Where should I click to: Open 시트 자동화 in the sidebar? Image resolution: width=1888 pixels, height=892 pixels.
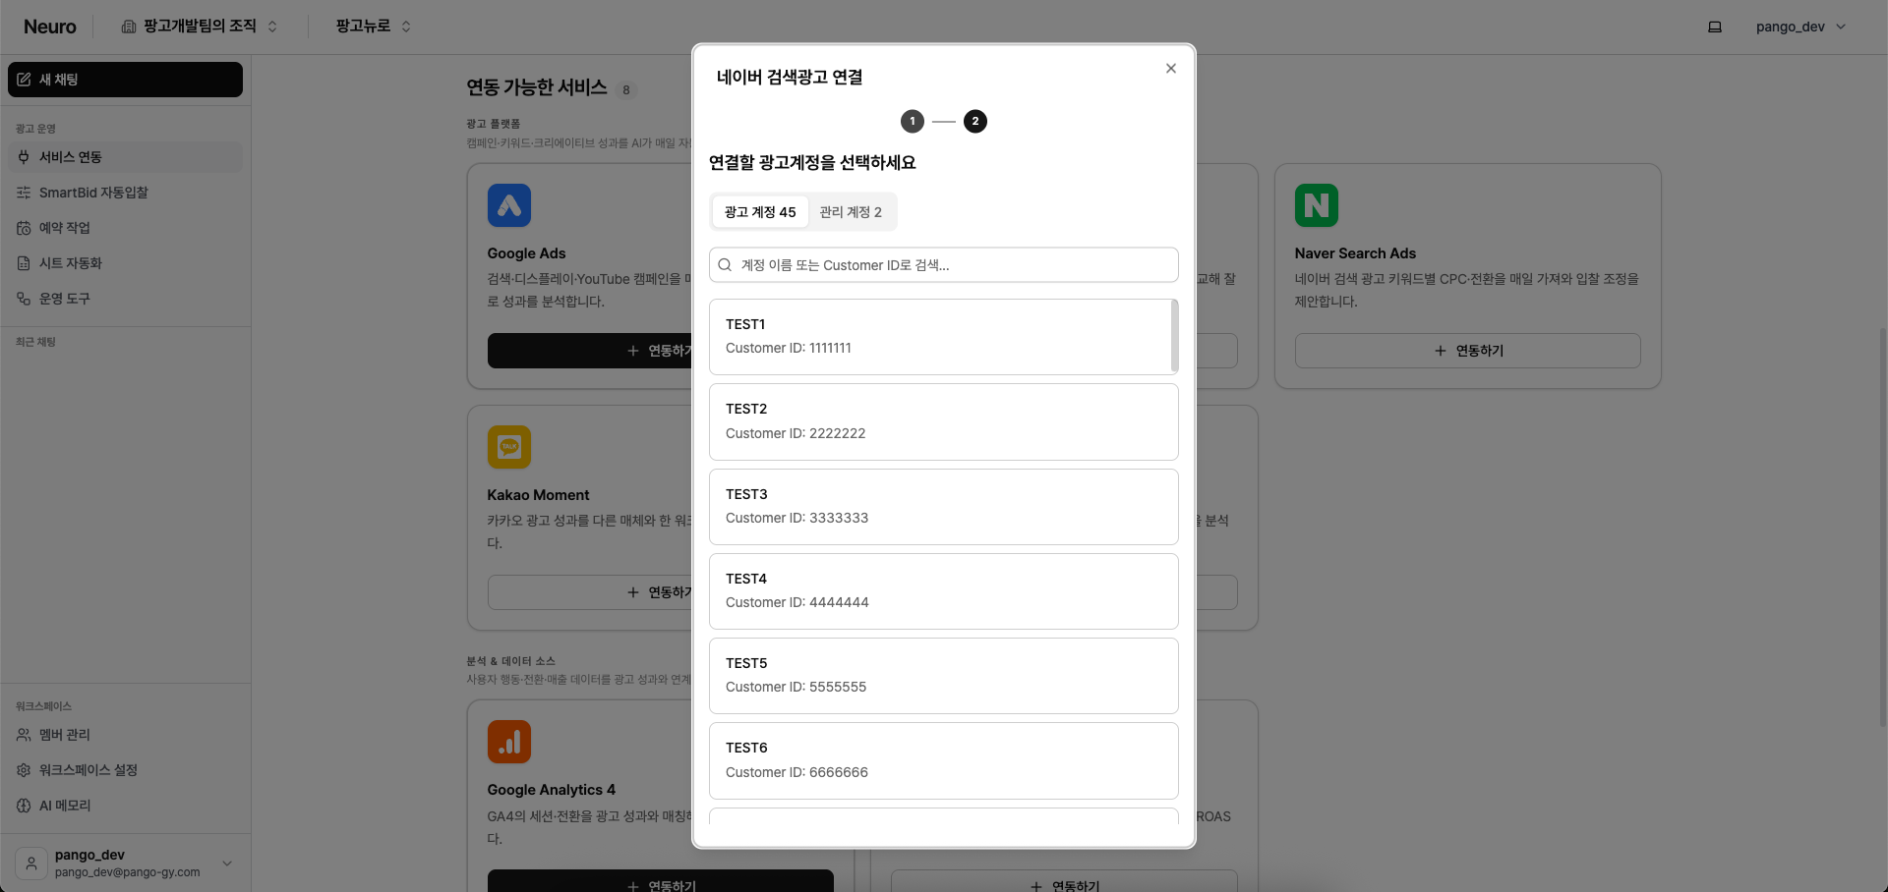click(x=125, y=263)
